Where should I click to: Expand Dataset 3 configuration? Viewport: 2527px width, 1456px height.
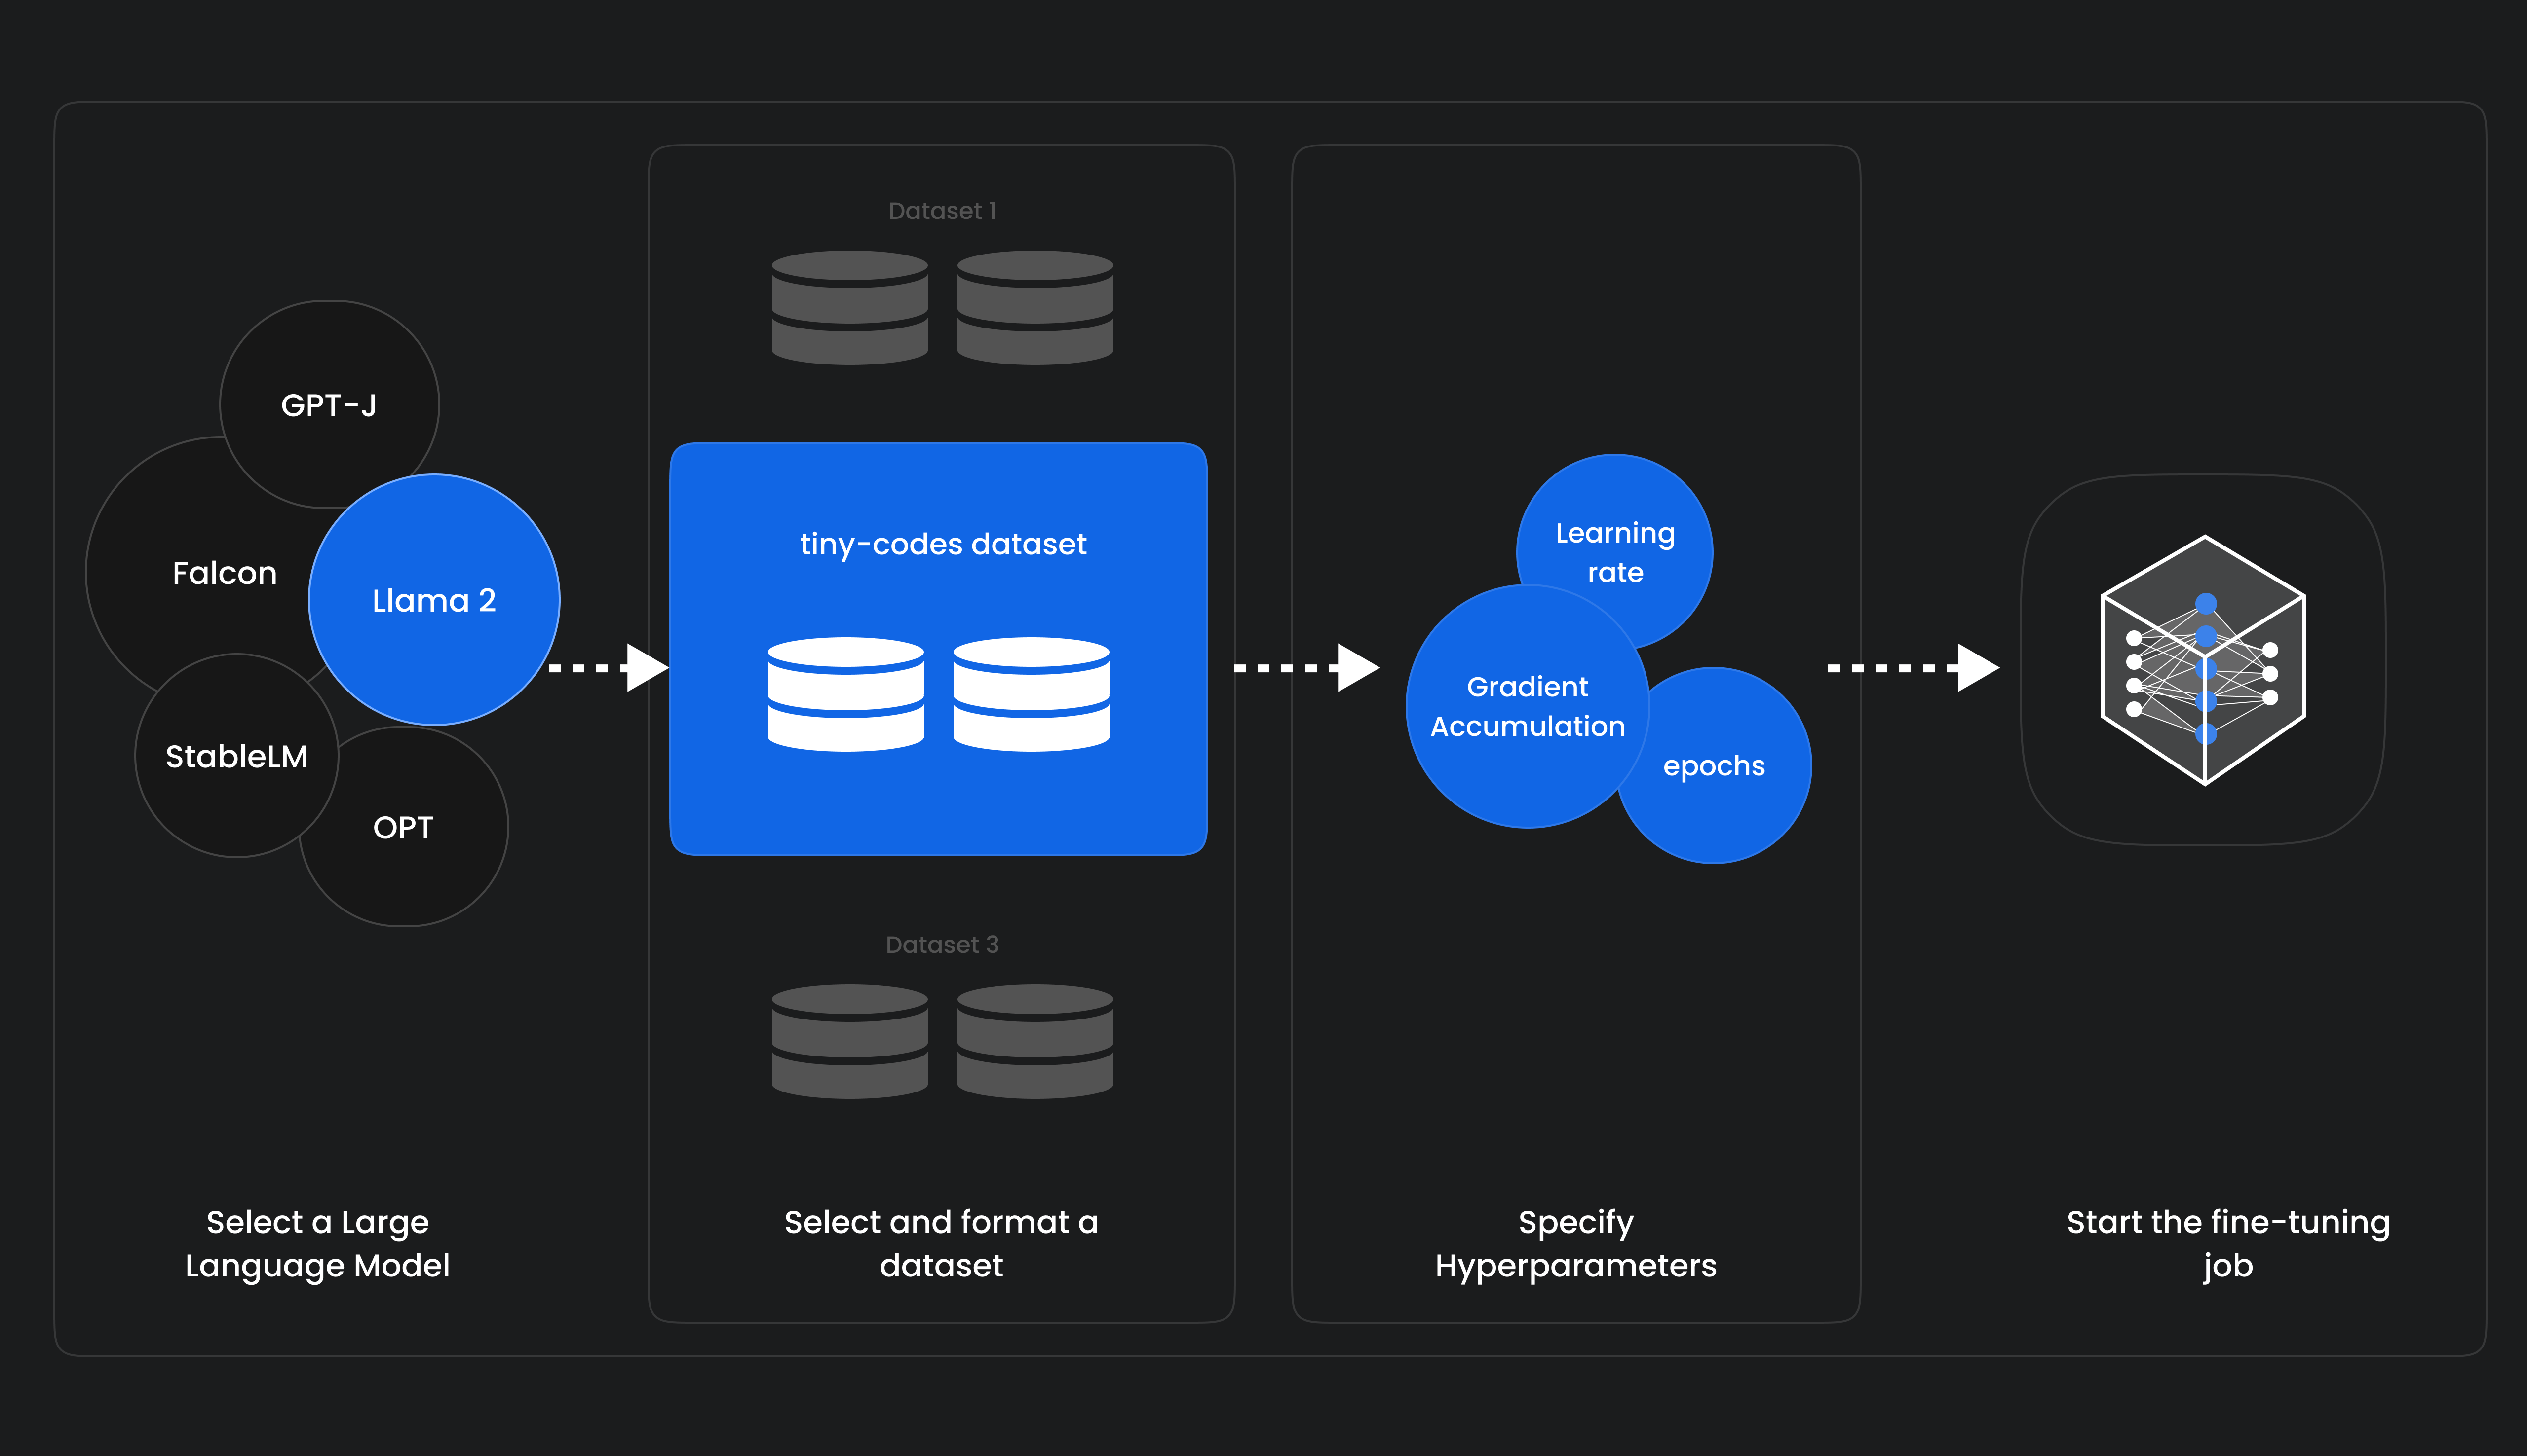coord(944,1024)
